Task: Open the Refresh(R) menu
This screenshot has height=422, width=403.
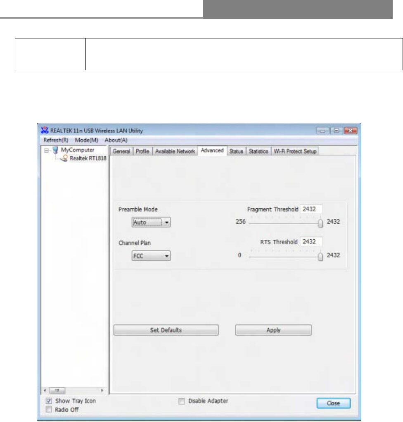Action: point(56,140)
